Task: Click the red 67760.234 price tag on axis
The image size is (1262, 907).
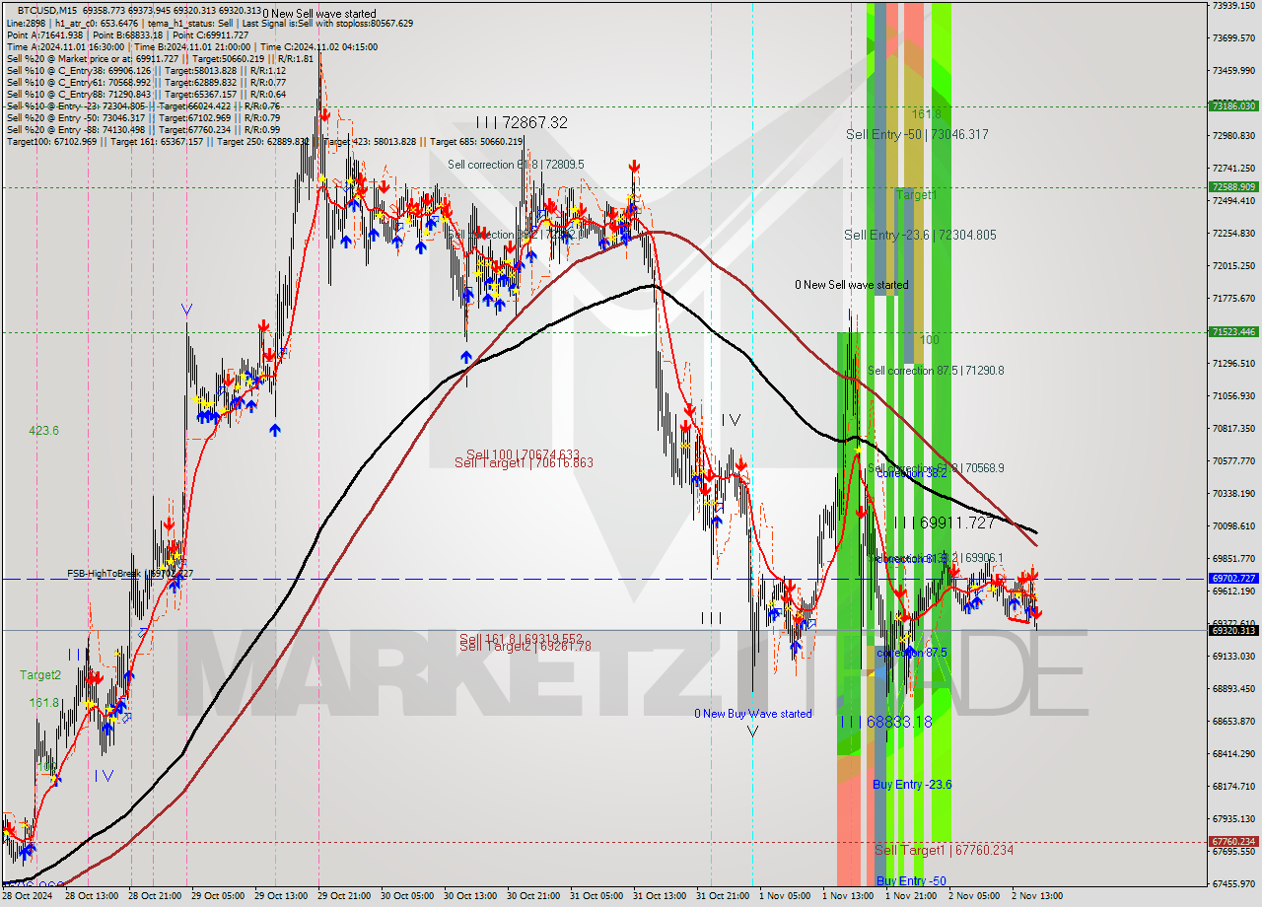Action: 1233,841
